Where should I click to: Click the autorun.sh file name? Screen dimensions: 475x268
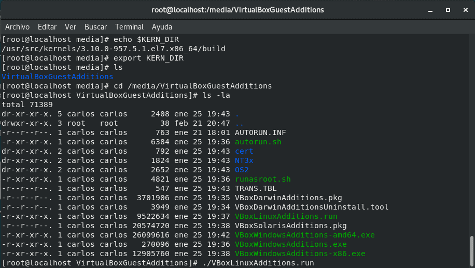pos(258,142)
